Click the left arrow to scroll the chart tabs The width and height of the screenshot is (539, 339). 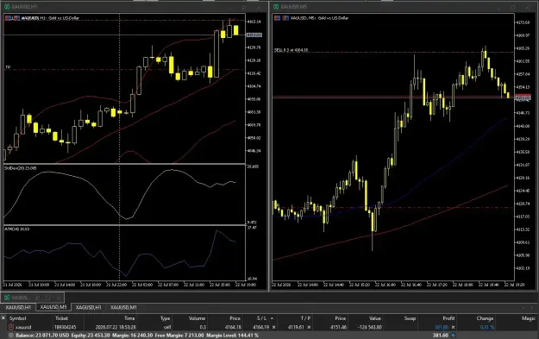[523, 307]
